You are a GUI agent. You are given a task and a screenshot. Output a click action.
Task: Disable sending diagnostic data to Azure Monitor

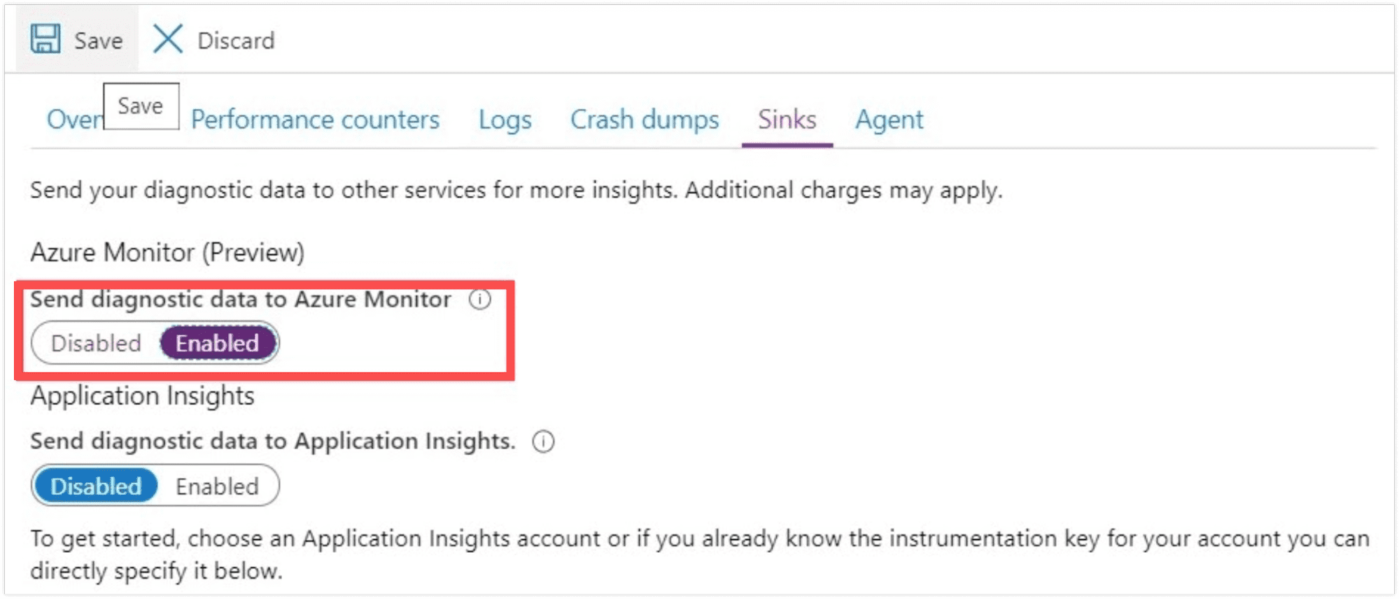pyautogui.click(x=97, y=344)
